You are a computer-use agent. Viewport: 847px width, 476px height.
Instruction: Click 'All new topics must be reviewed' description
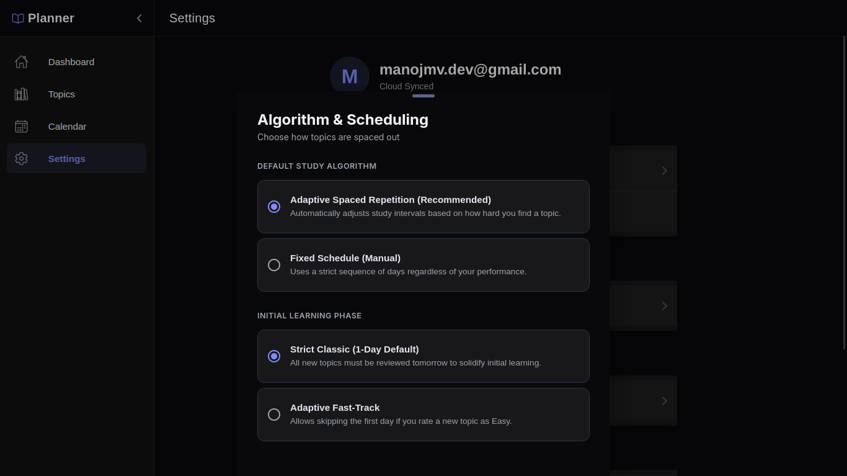(x=415, y=363)
